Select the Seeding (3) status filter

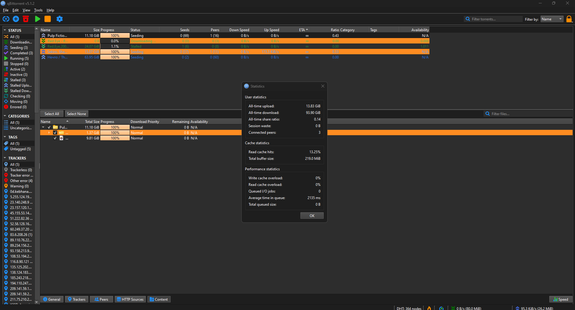(19, 48)
